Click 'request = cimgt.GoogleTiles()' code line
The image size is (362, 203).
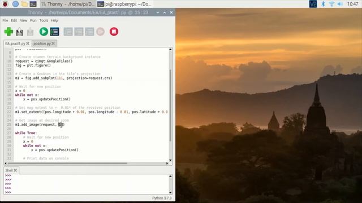point(44,61)
